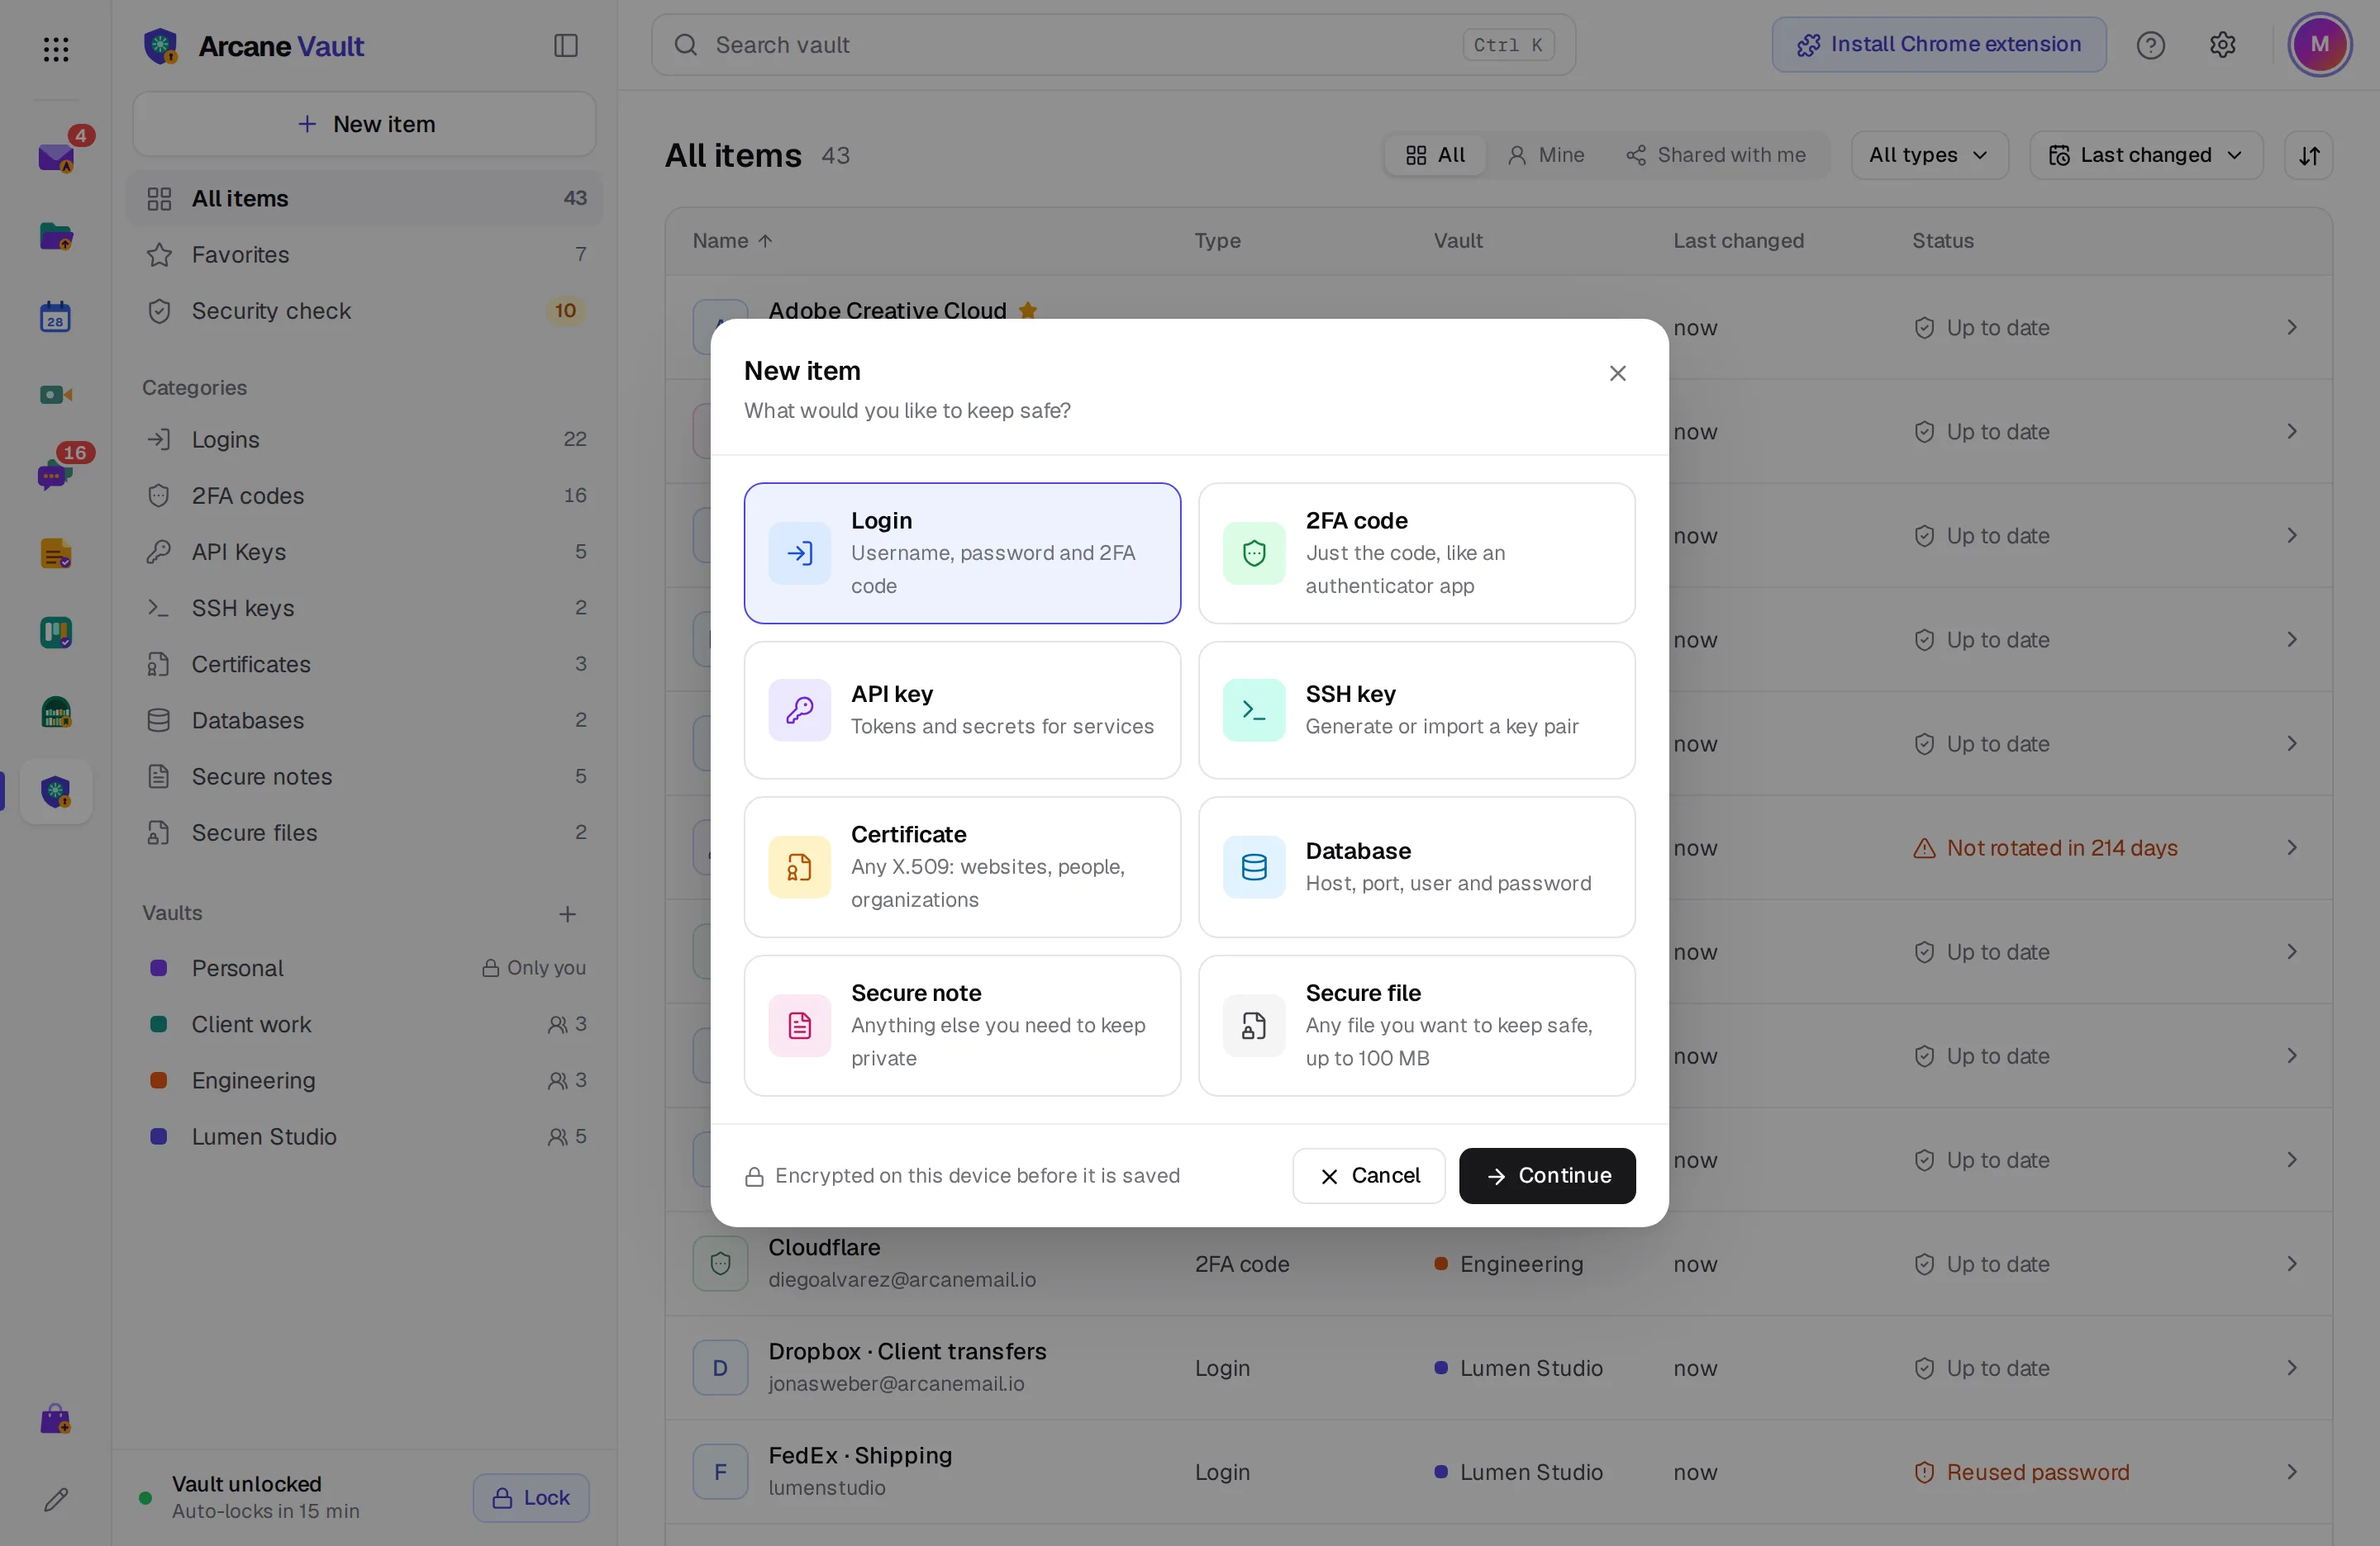This screenshot has height=1546, width=2380.
Task: Open the mail app with 4 badge
Action: (56, 157)
